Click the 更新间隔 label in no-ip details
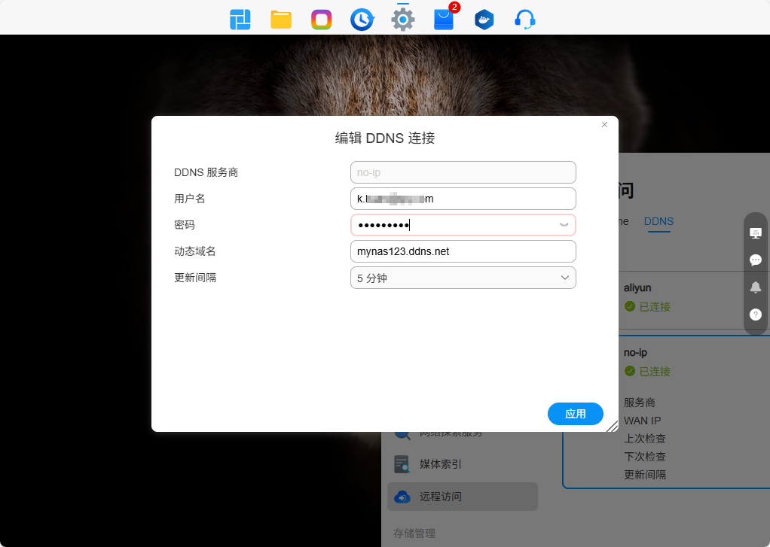The width and height of the screenshot is (770, 547). (645, 475)
